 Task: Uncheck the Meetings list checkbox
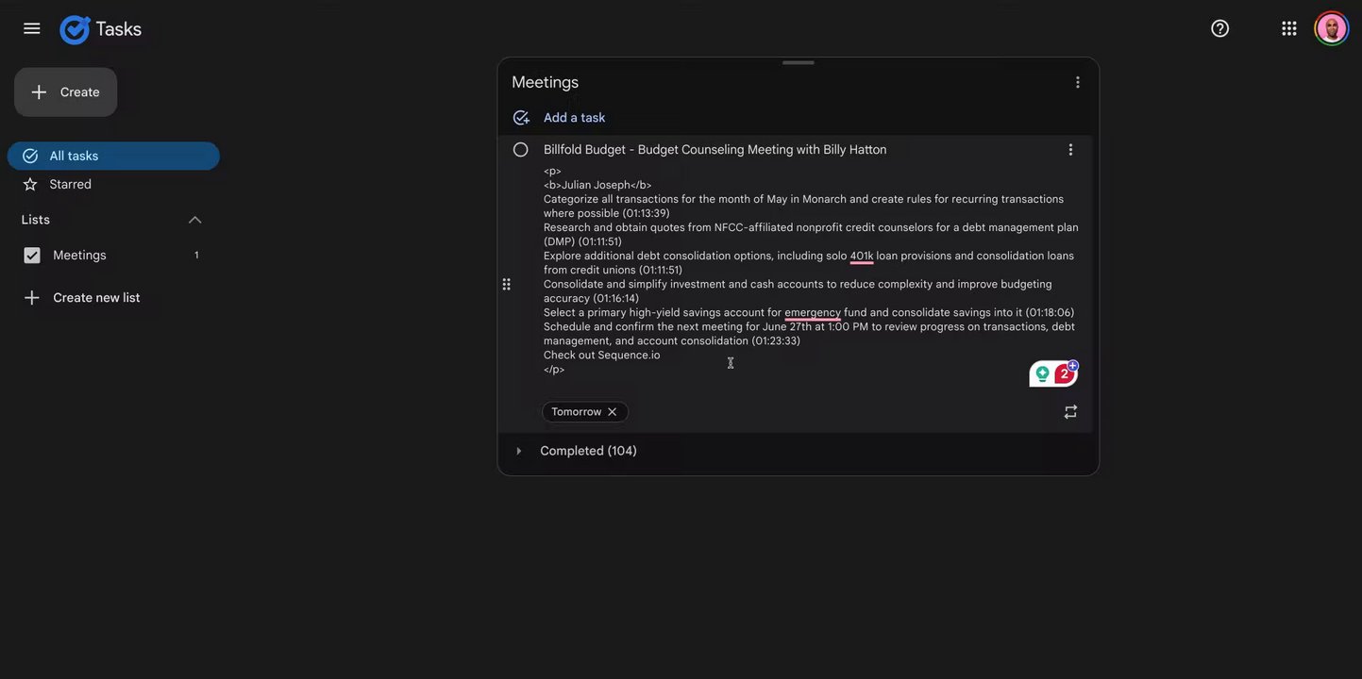point(32,256)
